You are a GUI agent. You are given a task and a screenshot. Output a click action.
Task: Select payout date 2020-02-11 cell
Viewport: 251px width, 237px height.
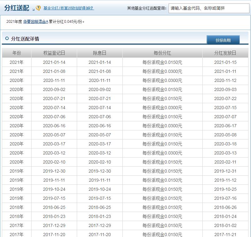[225, 162]
